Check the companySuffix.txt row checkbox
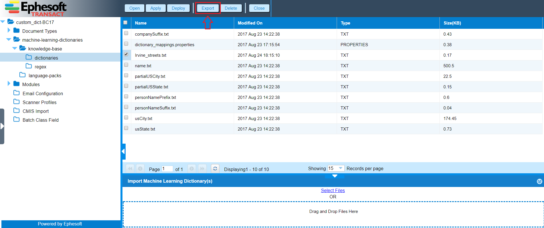Screen dimensions: 544x228 [126, 33]
